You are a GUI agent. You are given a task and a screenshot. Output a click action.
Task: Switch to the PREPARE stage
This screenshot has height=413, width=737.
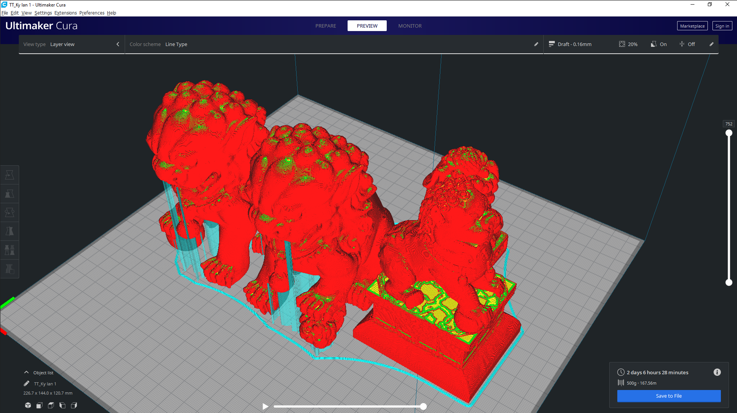326,26
